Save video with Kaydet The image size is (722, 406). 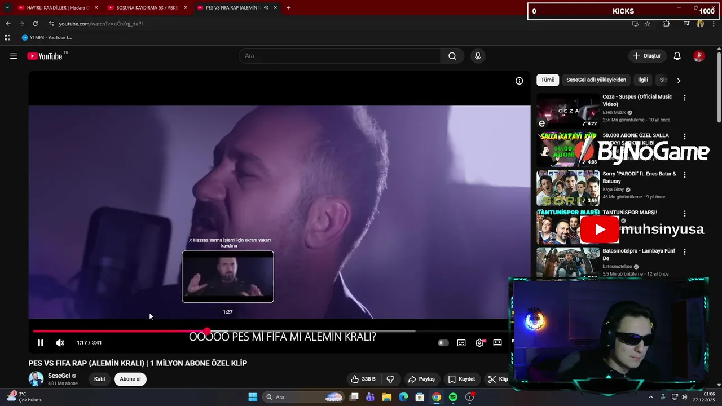point(462,379)
